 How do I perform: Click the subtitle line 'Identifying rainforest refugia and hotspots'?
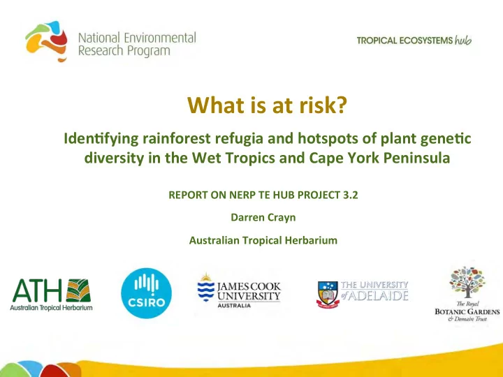[267, 138]
